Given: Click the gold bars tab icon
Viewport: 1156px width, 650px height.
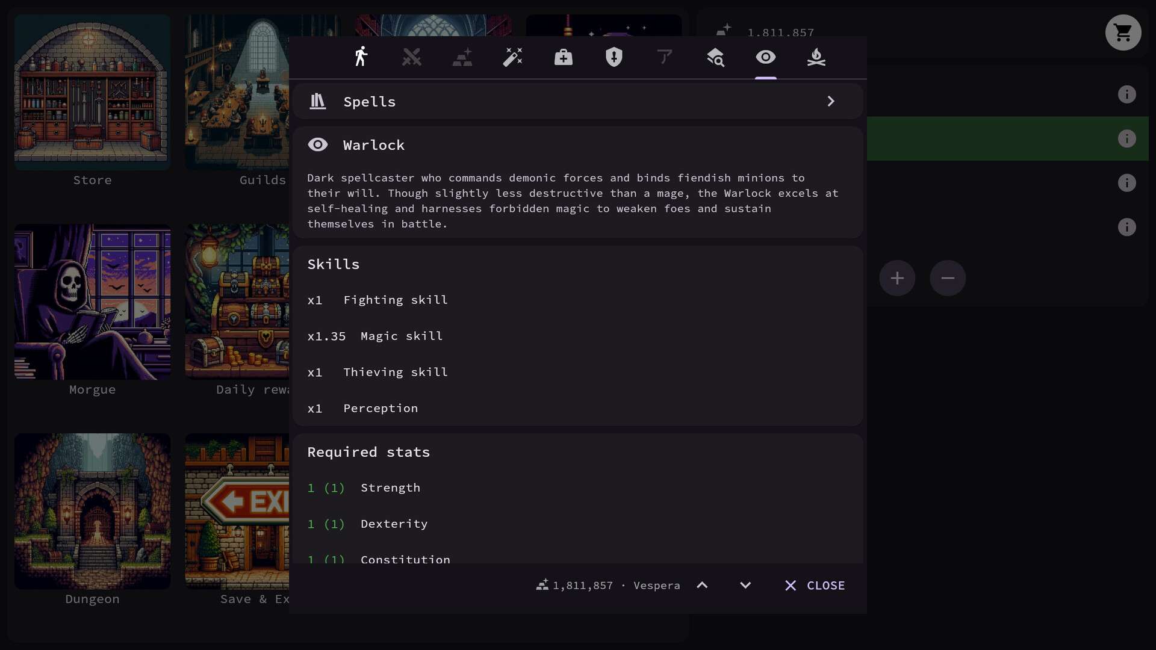Looking at the screenshot, I should click(x=462, y=57).
